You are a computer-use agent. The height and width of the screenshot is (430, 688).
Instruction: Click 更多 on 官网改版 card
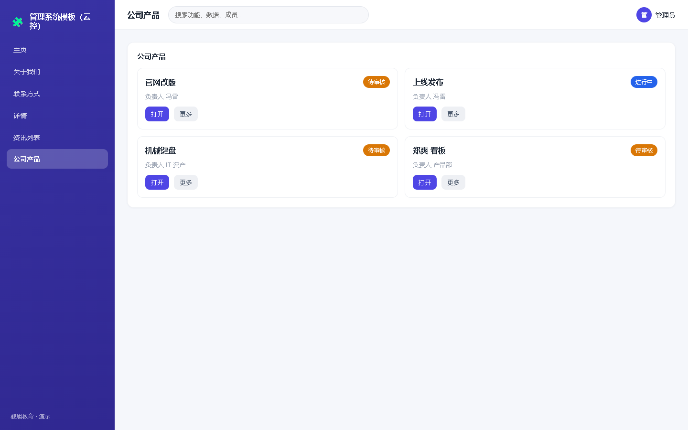tap(186, 114)
